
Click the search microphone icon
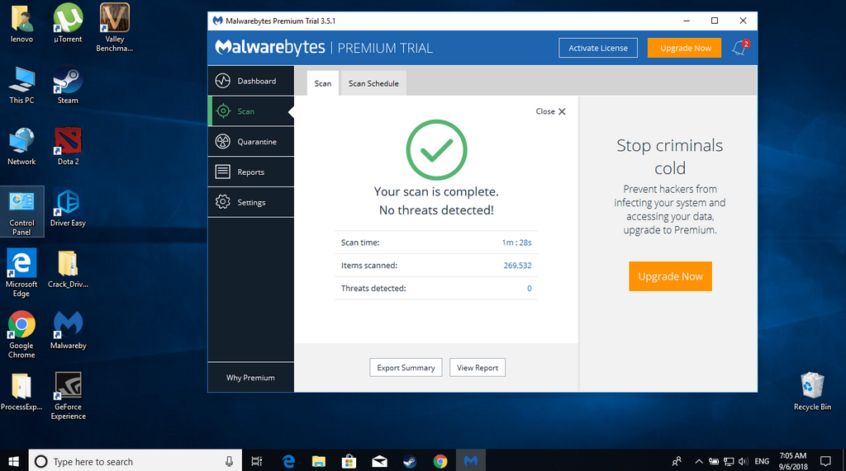point(230,461)
